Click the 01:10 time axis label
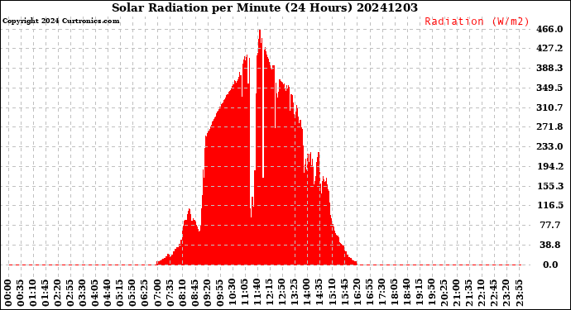 [33, 293]
